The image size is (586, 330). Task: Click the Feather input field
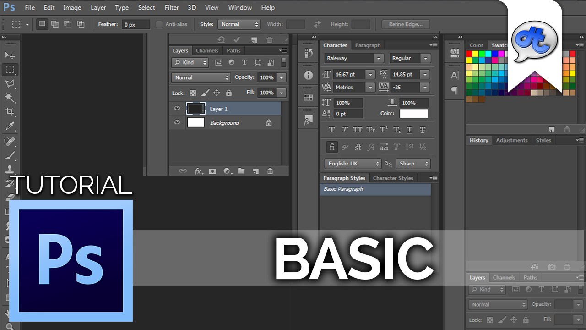point(136,25)
